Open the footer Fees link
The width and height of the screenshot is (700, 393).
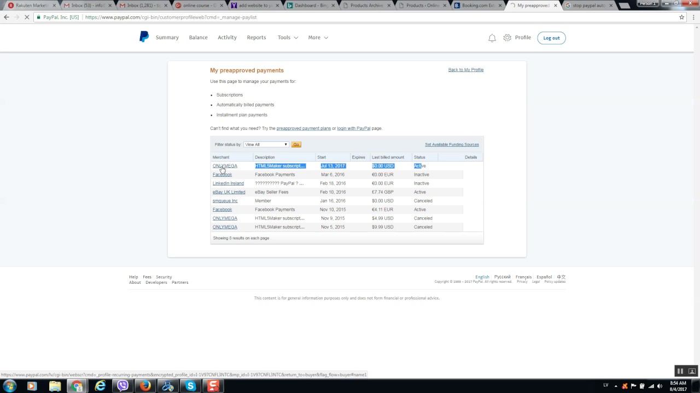pyautogui.click(x=147, y=277)
